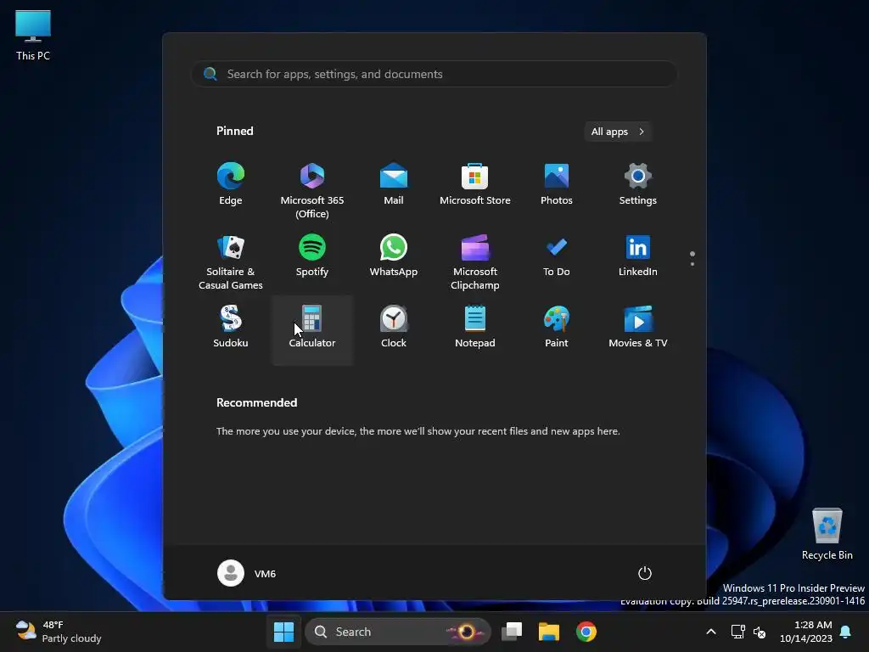869x652 pixels.
Task: Click the power button in Start menu
Action: [645, 573]
